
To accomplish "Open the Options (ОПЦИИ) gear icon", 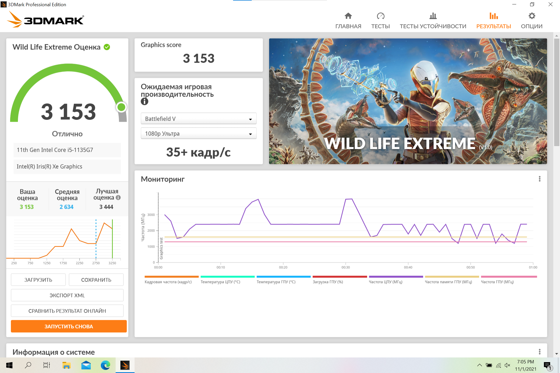I will (x=531, y=16).
